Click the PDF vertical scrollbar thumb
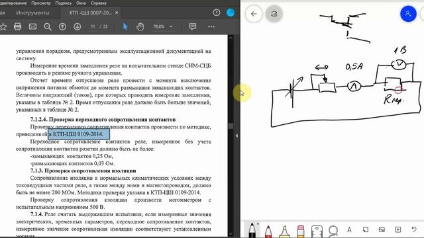This screenshot has height=238, width=424. pos(231,126)
